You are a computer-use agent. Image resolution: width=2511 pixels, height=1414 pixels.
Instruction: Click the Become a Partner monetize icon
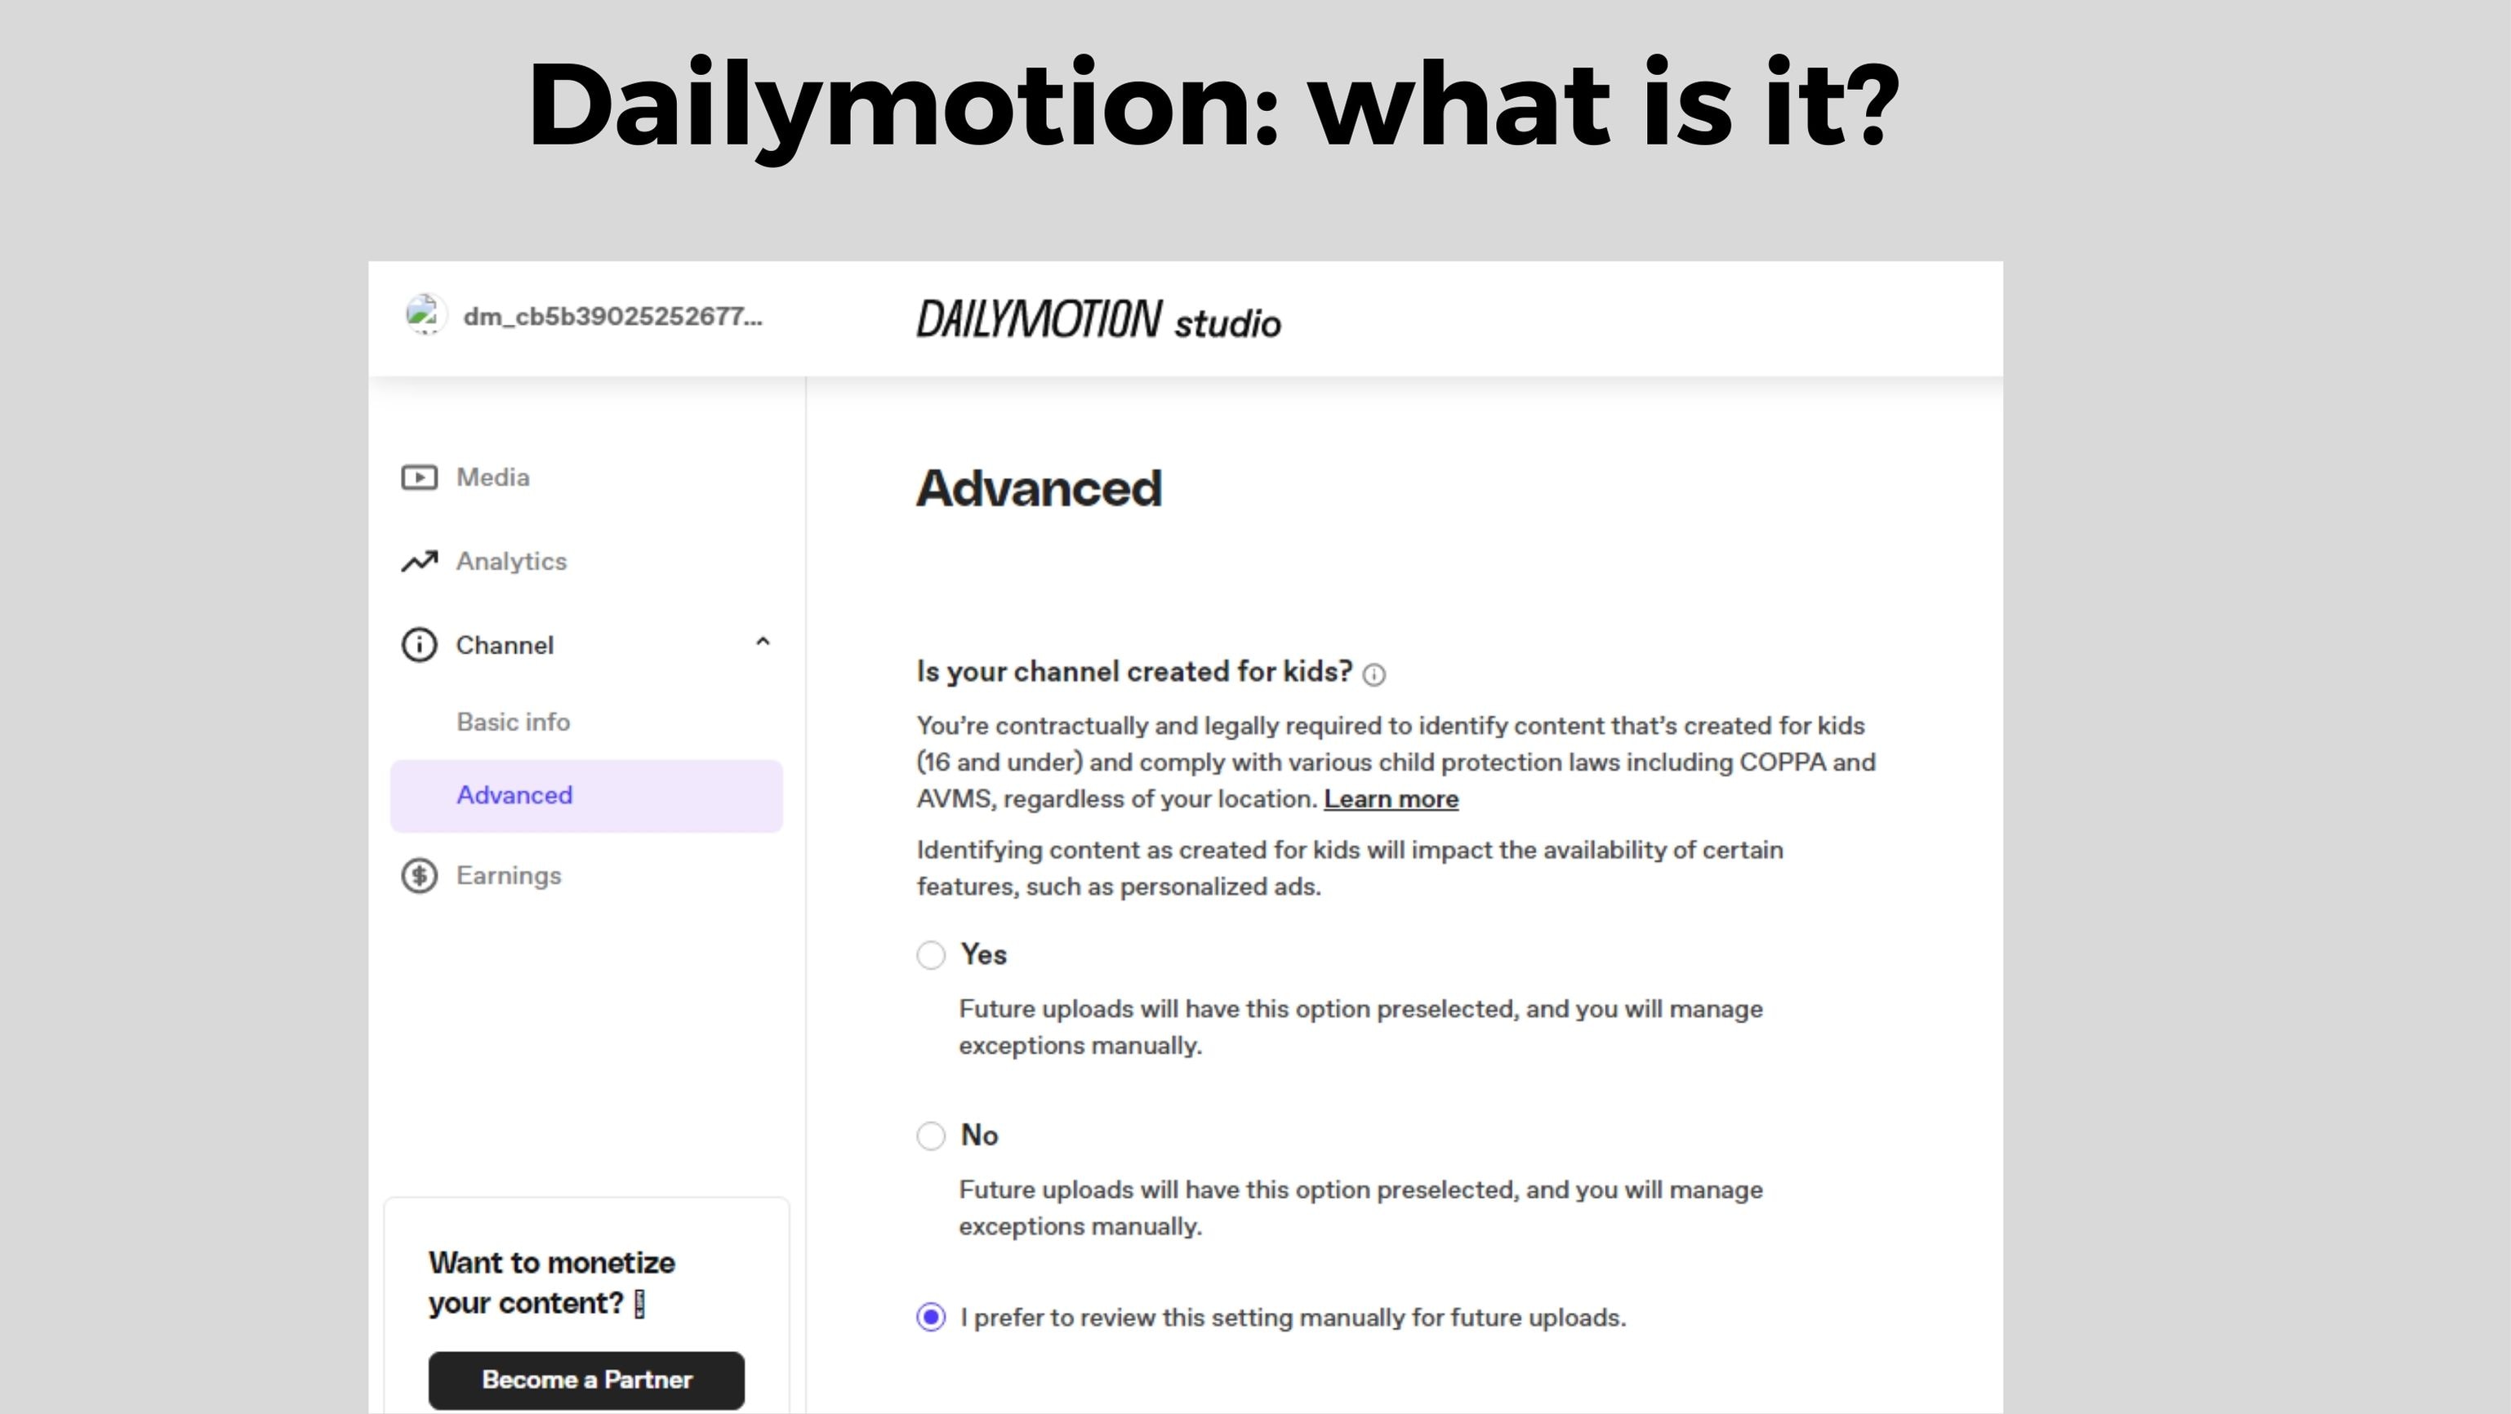click(586, 1378)
